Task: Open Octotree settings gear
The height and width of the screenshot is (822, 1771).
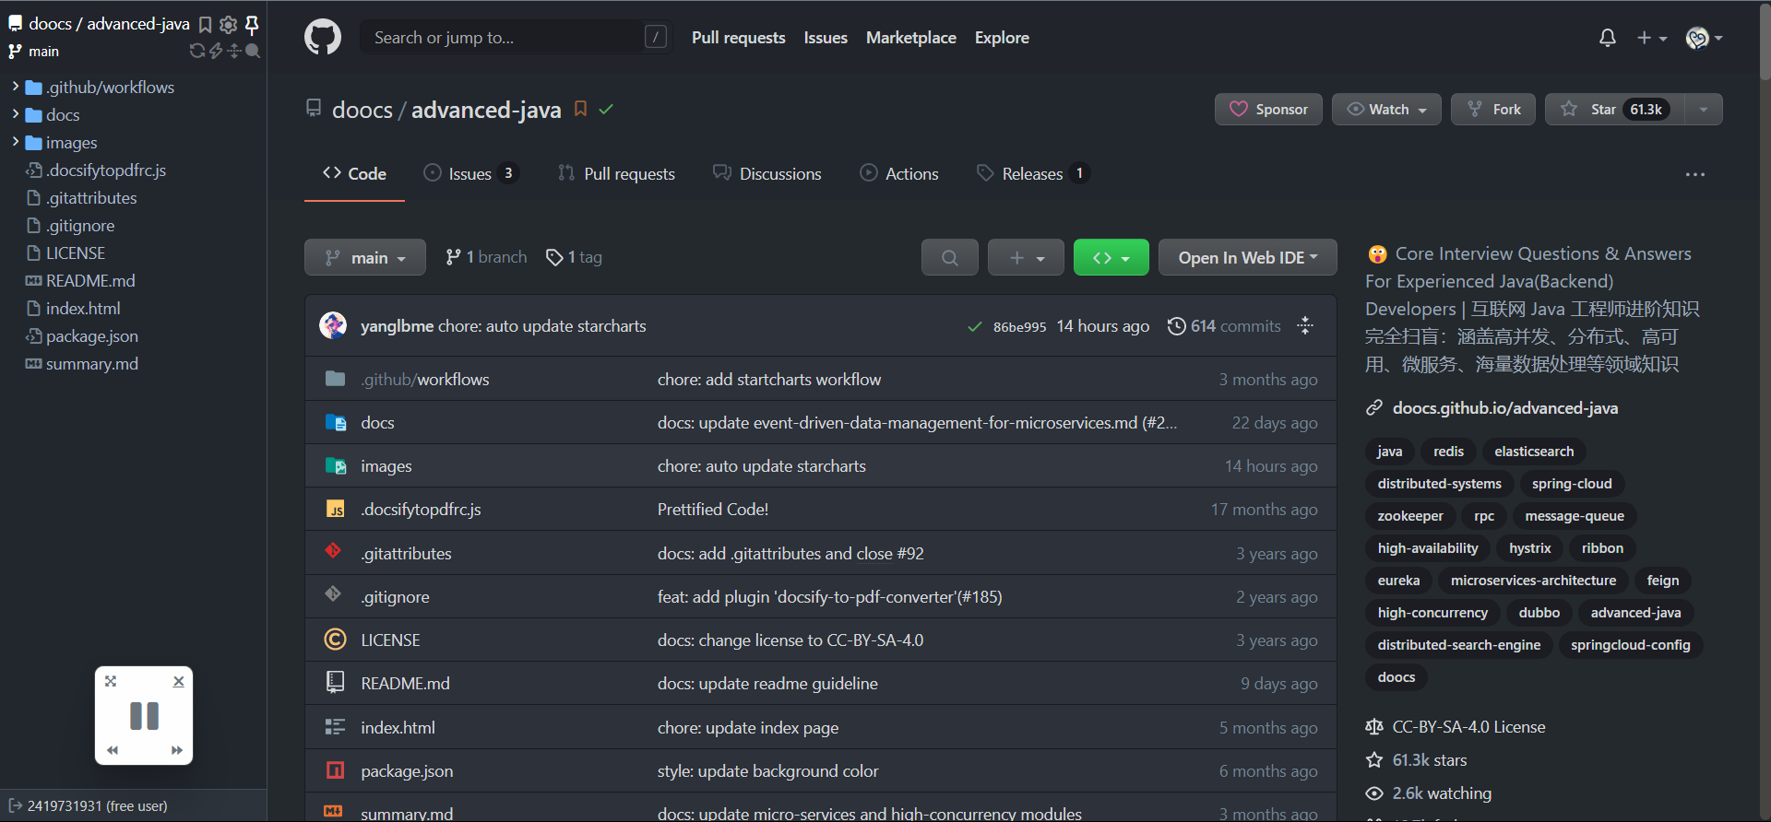Action: click(228, 25)
